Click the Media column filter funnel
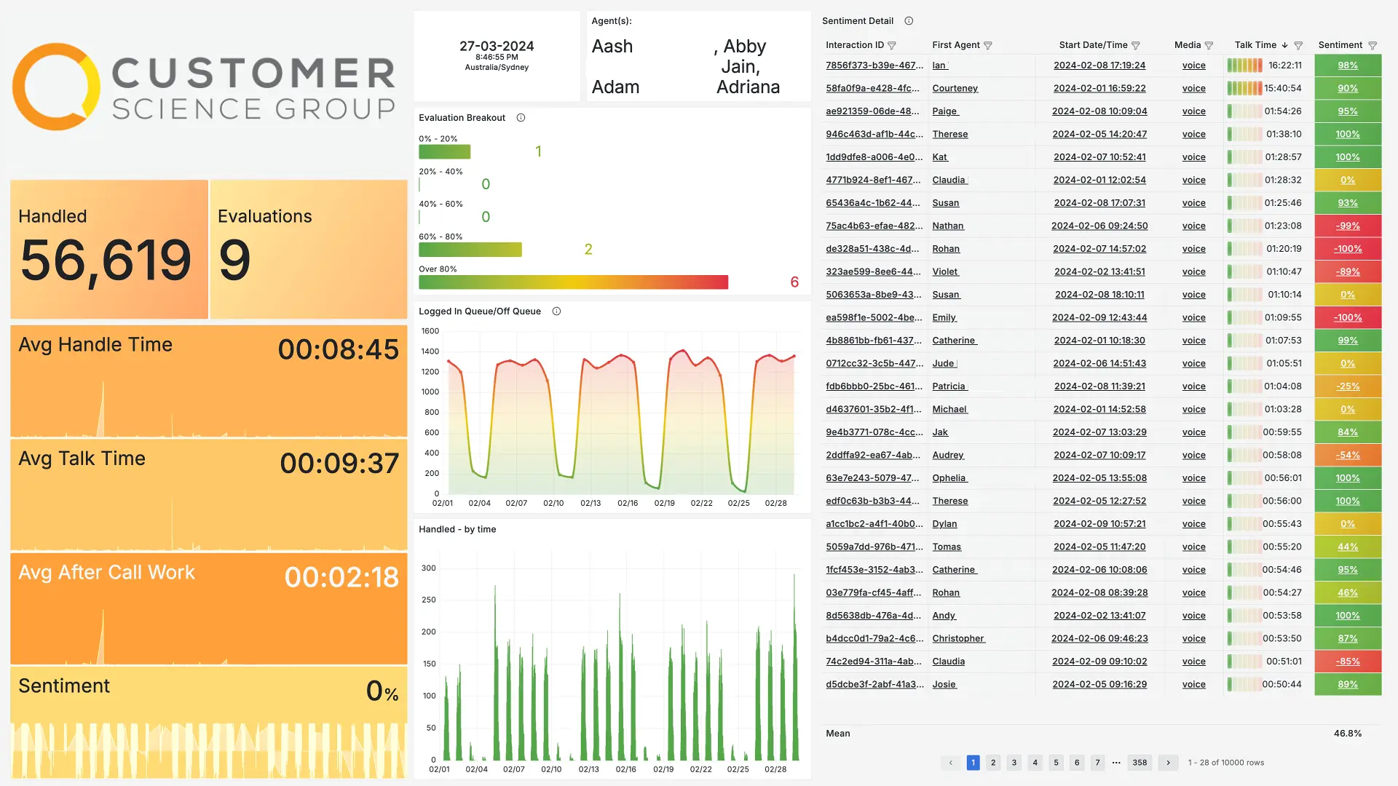This screenshot has height=786, width=1398. pyautogui.click(x=1209, y=45)
